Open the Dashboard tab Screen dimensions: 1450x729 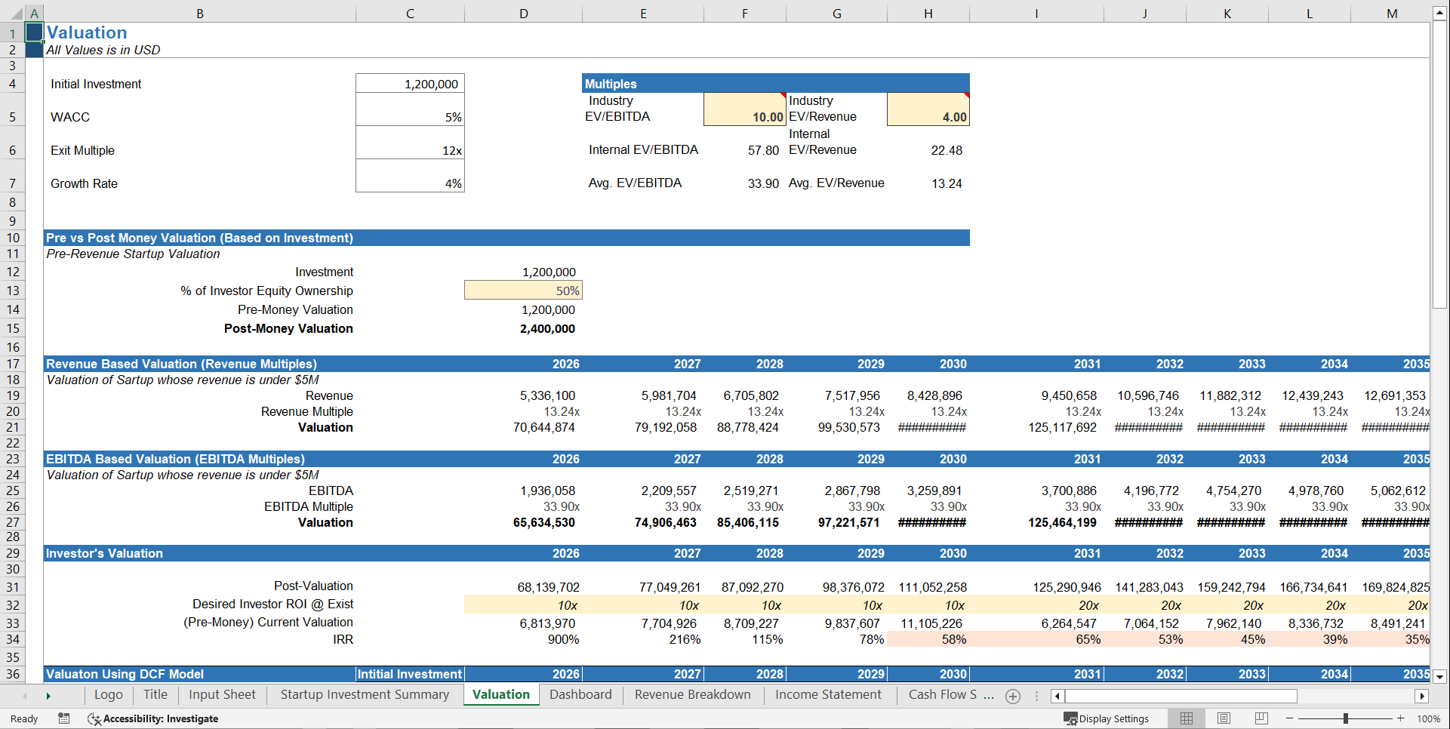581,695
